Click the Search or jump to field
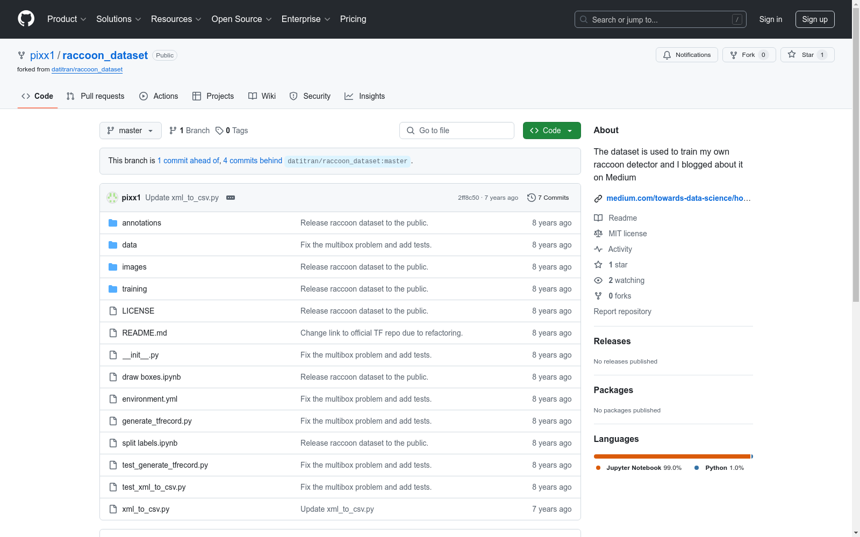This screenshot has width=860, height=537. (x=661, y=19)
